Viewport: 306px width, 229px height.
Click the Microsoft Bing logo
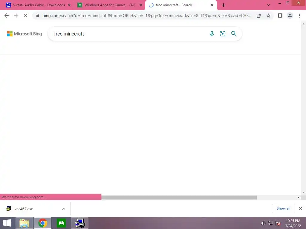tap(25, 34)
